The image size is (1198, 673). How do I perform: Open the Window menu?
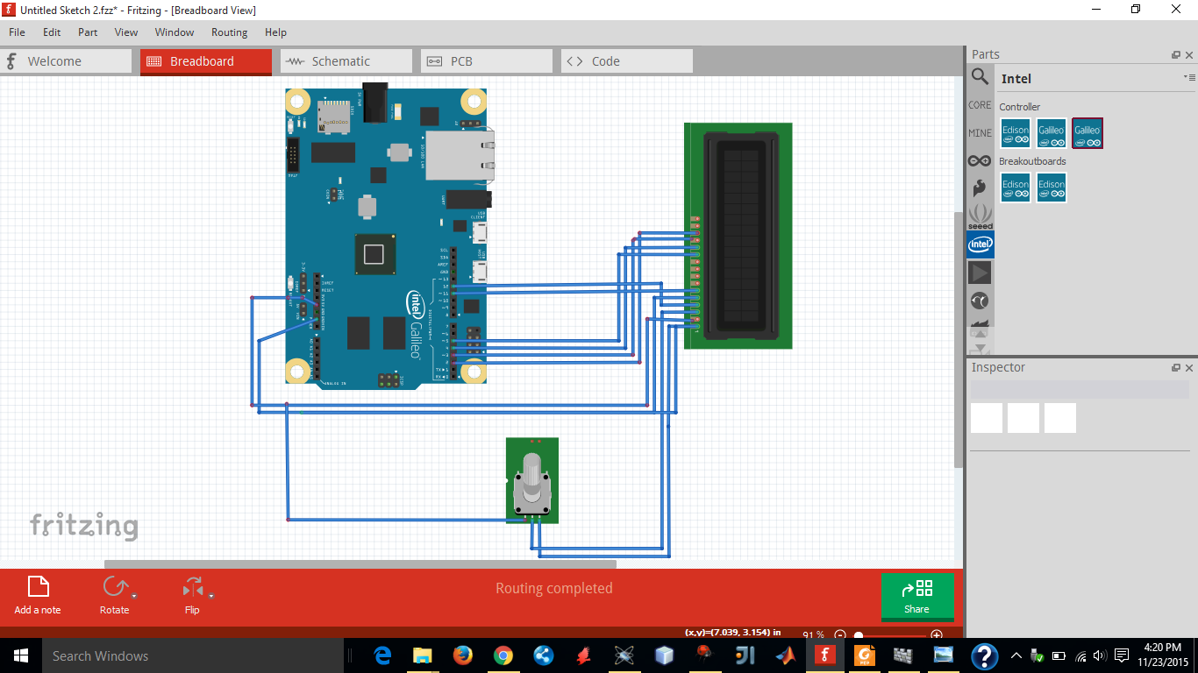[175, 32]
